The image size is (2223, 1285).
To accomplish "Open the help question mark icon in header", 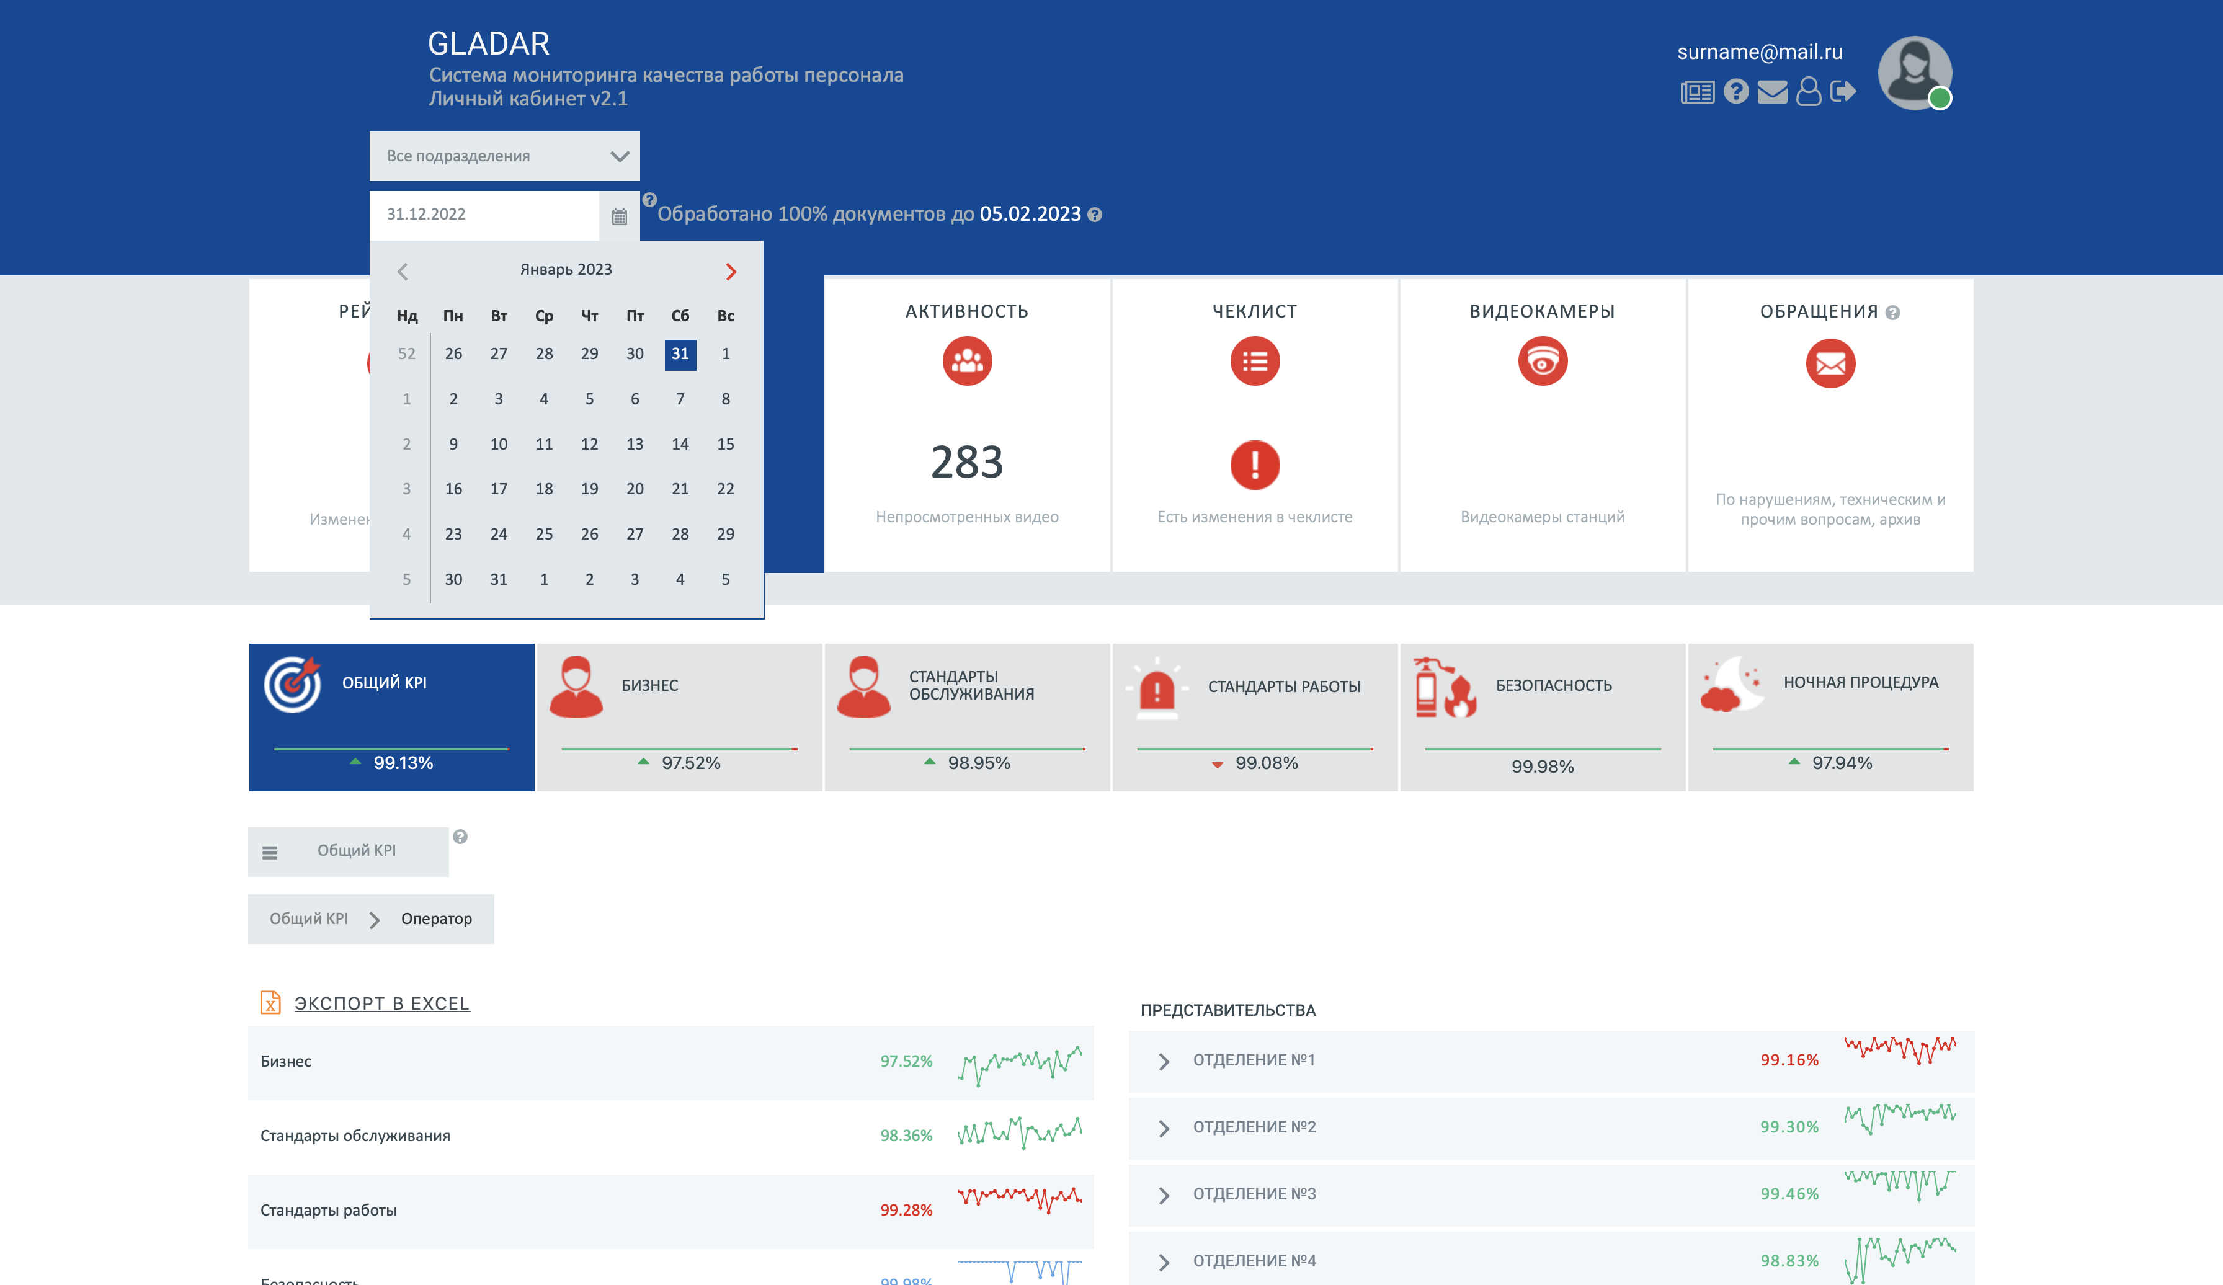I will (1735, 92).
